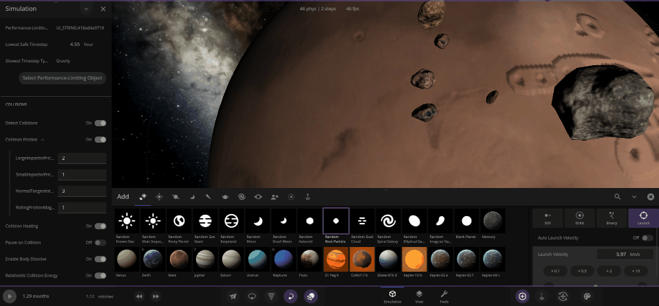This screenshot has height=306, width=659.
Task: Add Random Spiral Galaxy object
Action: (x=387, y=222)
